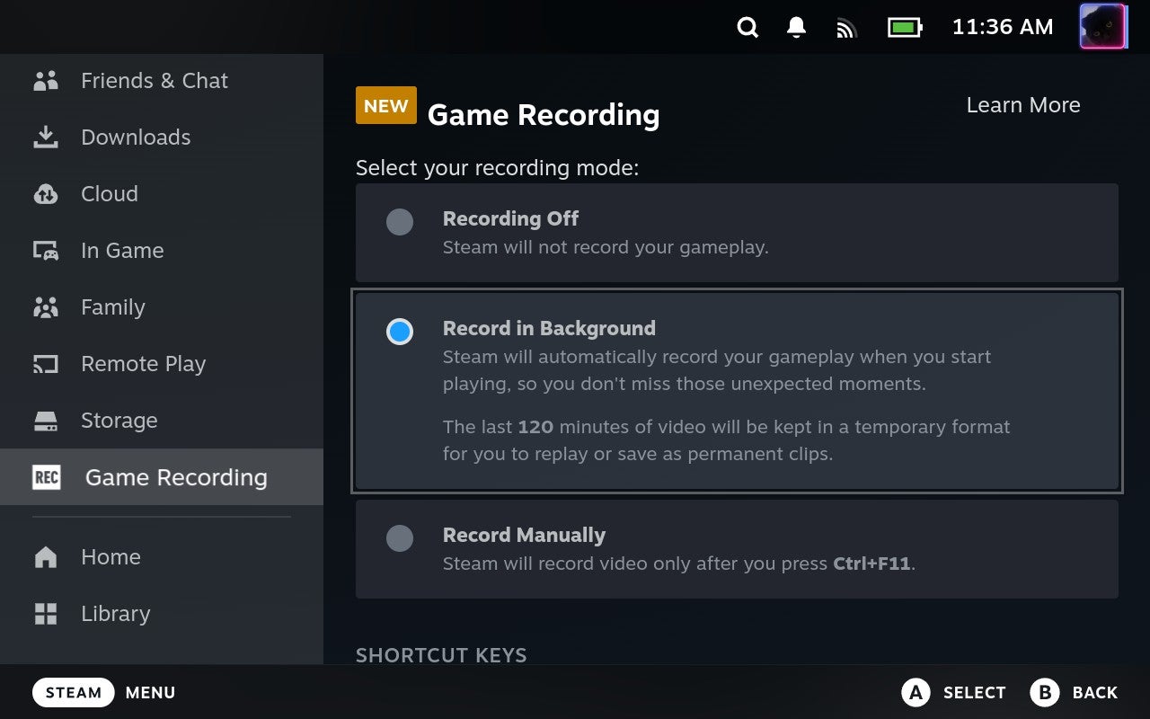Open the Learn More link
The image size is (1150, 719).
coord(1023,105)
